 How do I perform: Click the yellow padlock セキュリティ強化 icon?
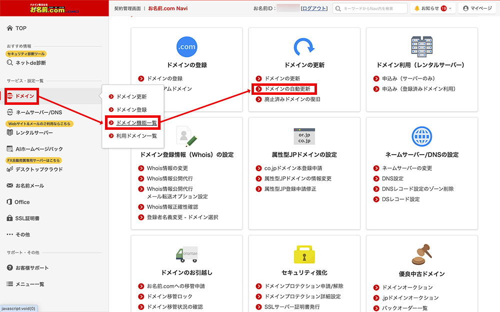pyautogui.click(x=303, y=255)
